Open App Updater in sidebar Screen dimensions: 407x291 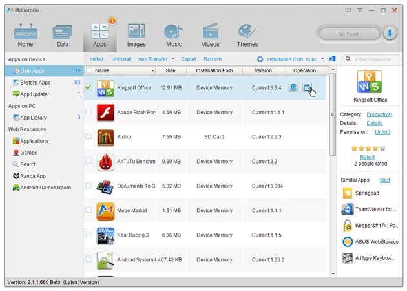pyautogui.click(x=44, y=94)
